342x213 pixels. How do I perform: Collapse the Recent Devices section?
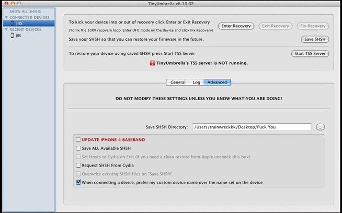[x=6, y=29]
